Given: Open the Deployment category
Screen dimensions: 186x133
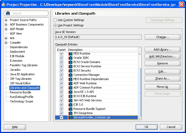Looking at the screenshot, I should 18,52.
